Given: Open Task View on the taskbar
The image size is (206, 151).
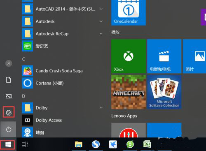Looking at the screenshot, I should [25, 144].
